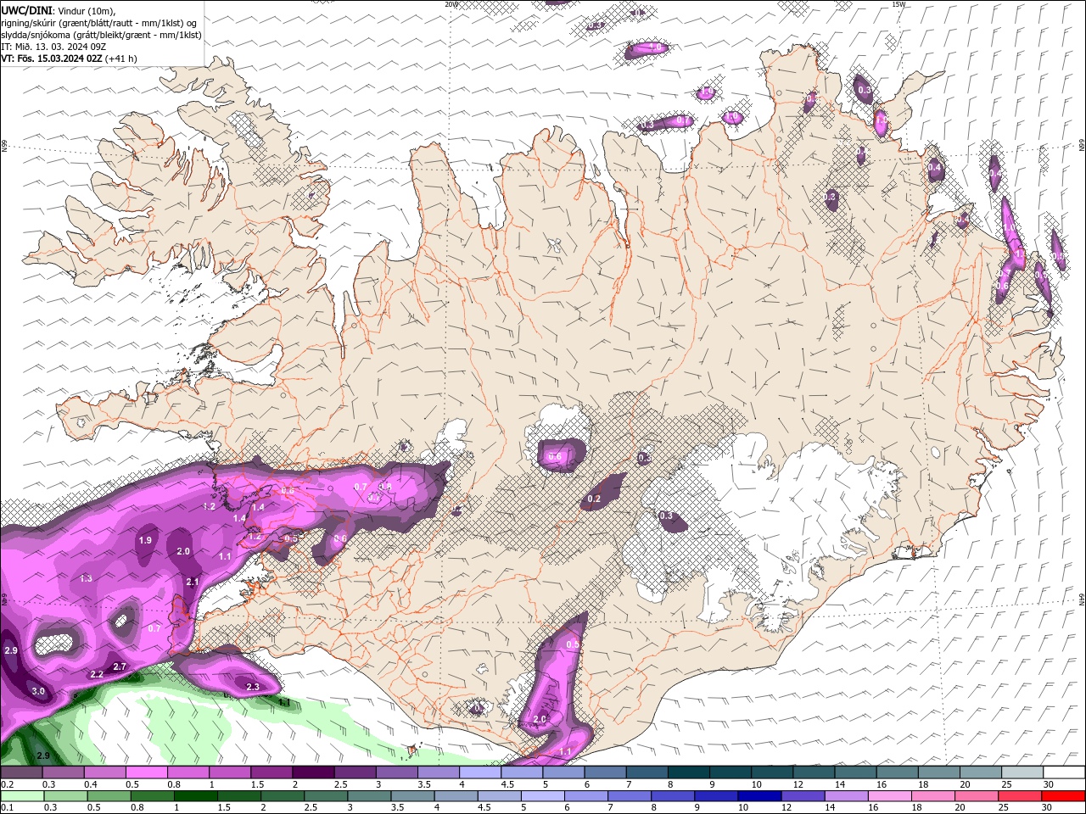Select the deep navy blue 10 swatch in bottom scale
The image size is (1086, 814).
[759, 796]
